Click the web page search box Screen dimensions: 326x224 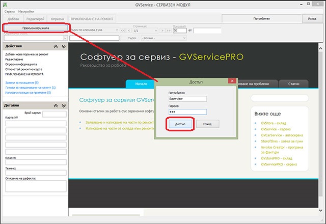pyautogui.click(x=280, y=98)
